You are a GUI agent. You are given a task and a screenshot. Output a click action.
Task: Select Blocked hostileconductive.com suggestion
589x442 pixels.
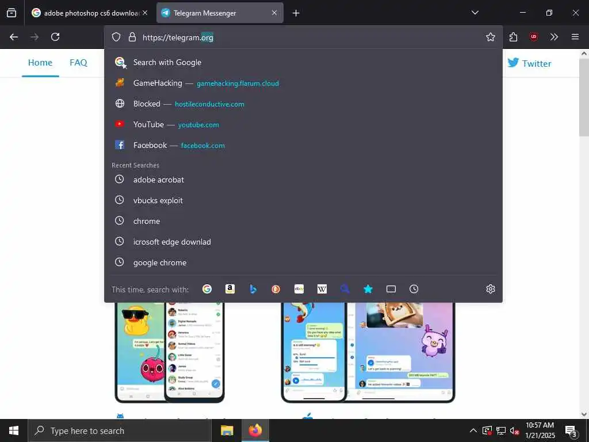pos(303,104)
